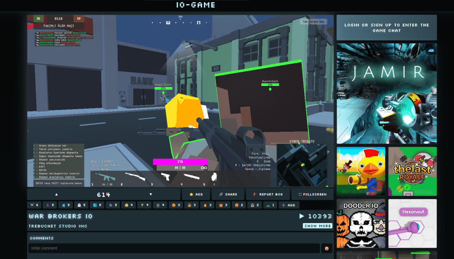Expand the description with Show More
Image resolution: width=454 pixels, height=259 pixels.
click(x=317, y=226)
